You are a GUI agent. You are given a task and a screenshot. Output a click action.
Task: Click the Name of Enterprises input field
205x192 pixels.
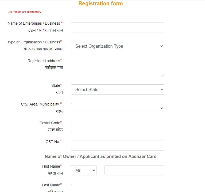117,27
